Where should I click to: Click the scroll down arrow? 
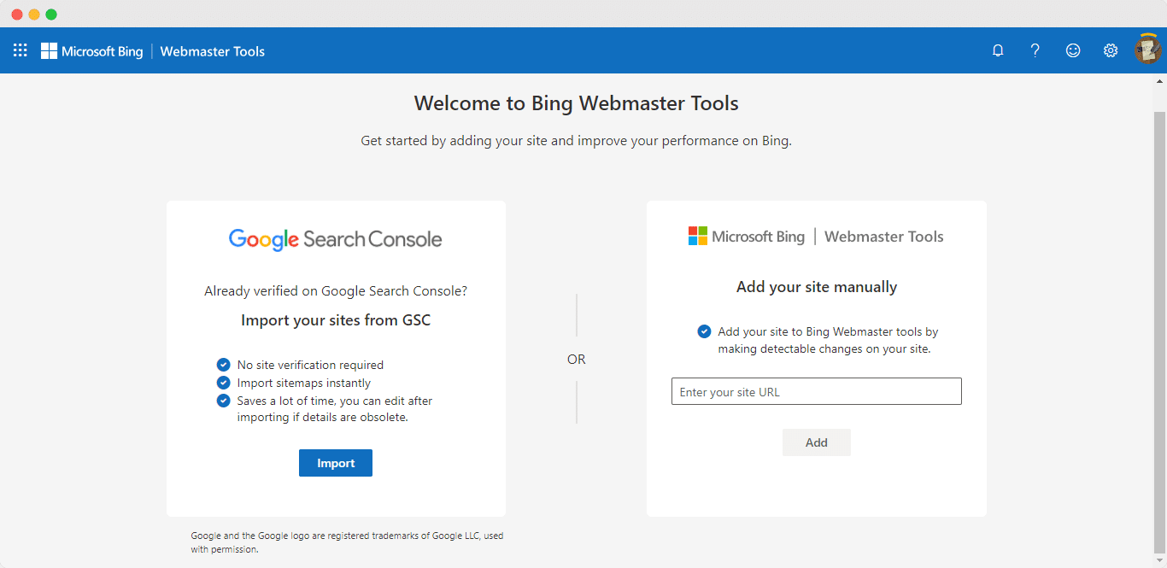[x=1159, y=560]
